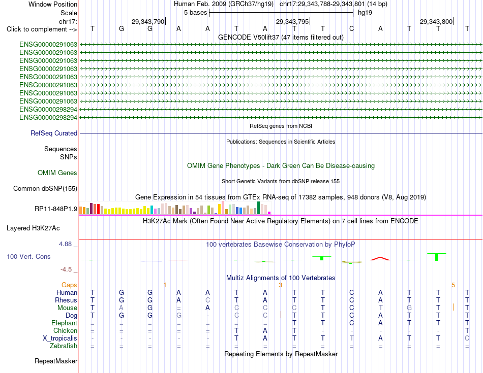Click the faded A in the Mouse row

point(122,308)
